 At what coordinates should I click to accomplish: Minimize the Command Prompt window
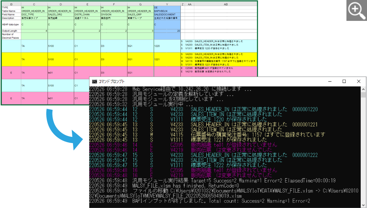pyautogui.click(x=330, y=81)
